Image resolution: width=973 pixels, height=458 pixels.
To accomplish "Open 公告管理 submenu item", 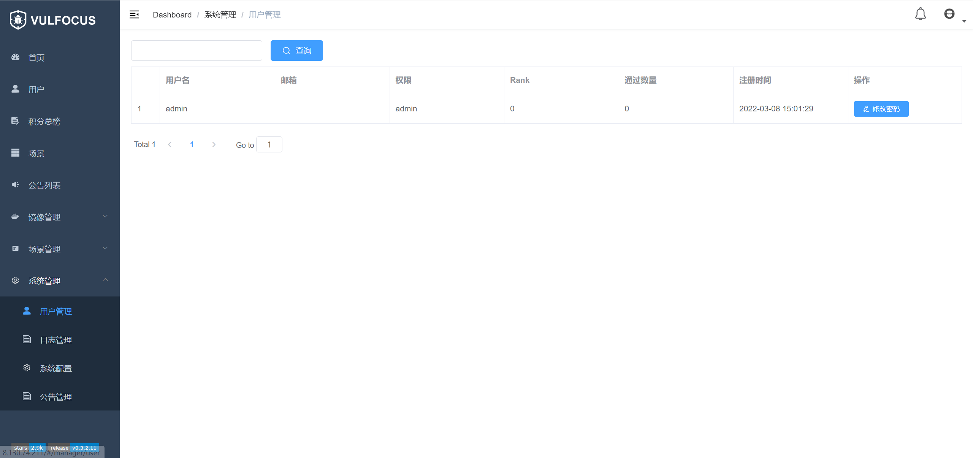I will (56, 397).
